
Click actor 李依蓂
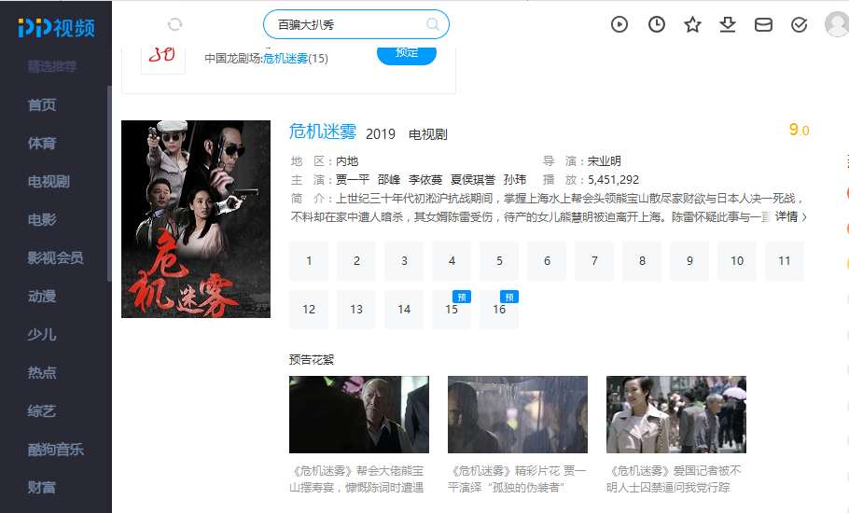click(x=425, y=180)
